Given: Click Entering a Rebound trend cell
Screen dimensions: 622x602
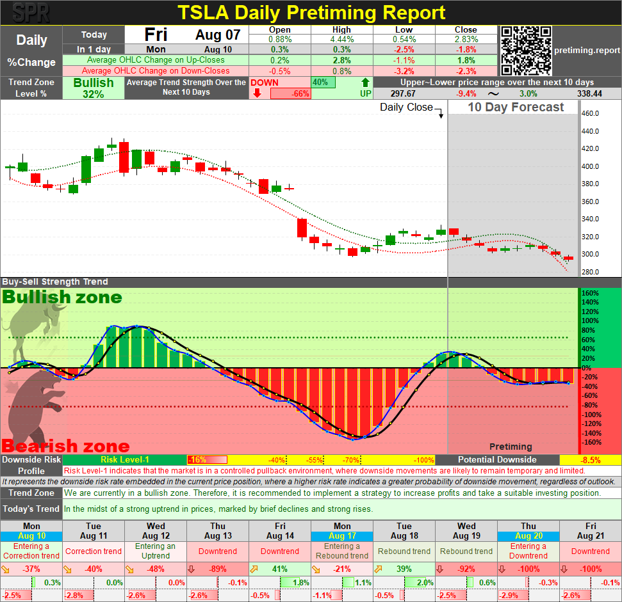Looking at the screenshot, I should tap(342, 551).
